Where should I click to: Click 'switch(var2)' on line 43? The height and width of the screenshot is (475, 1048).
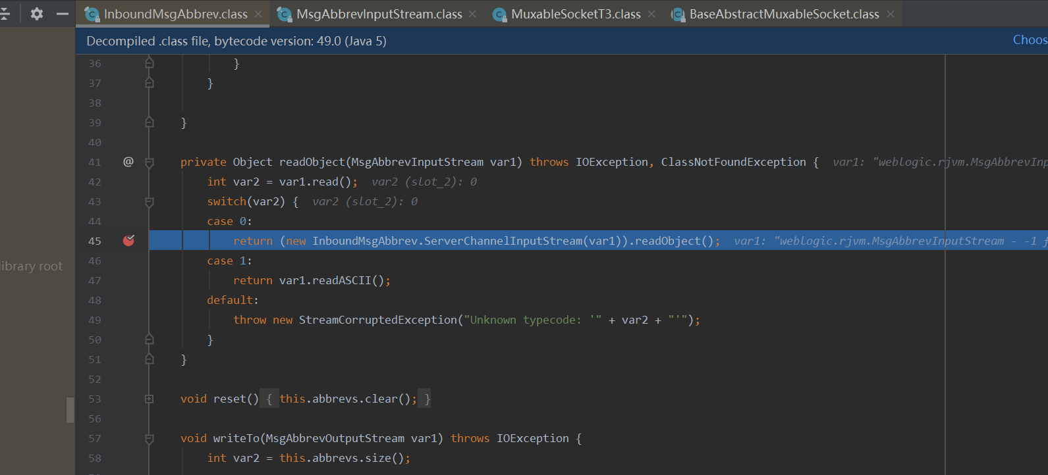[246, 201]
